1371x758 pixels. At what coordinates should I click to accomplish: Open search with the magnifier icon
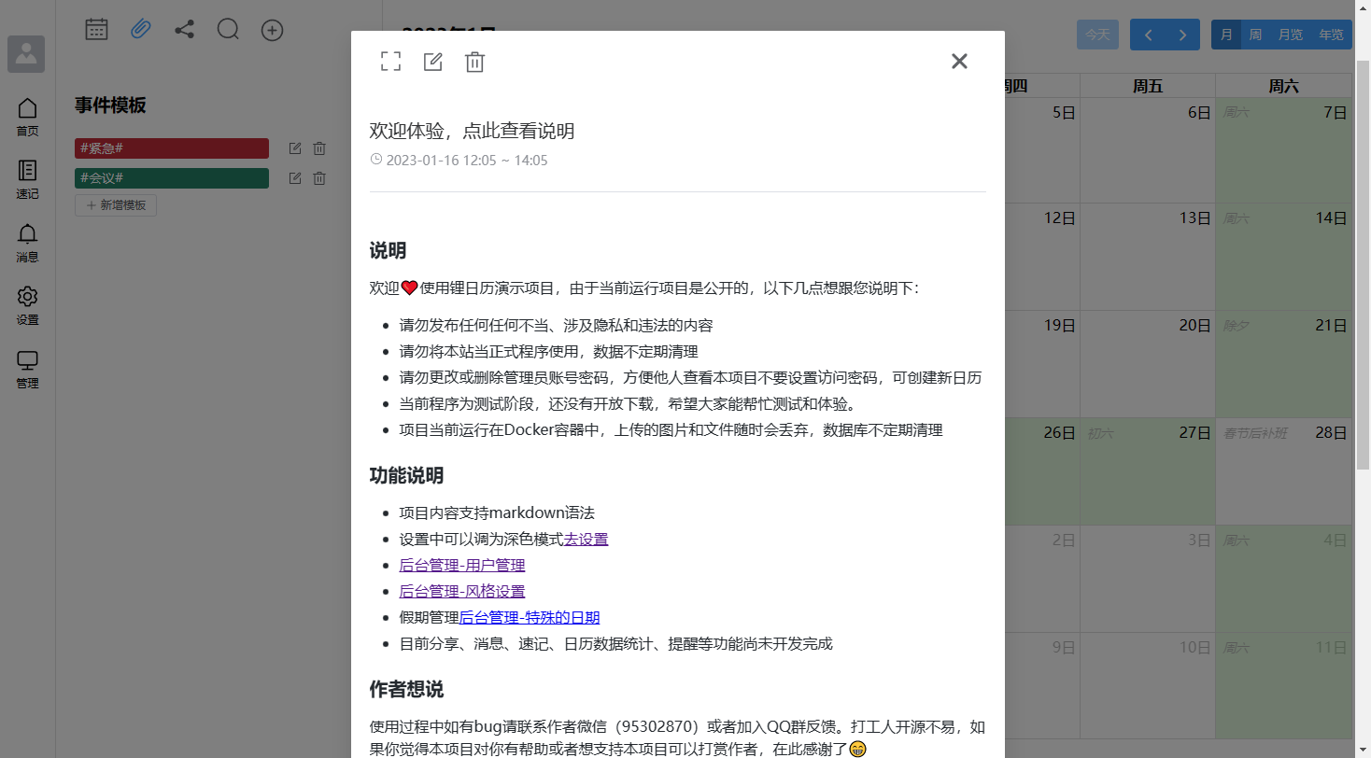coord(228,30)
